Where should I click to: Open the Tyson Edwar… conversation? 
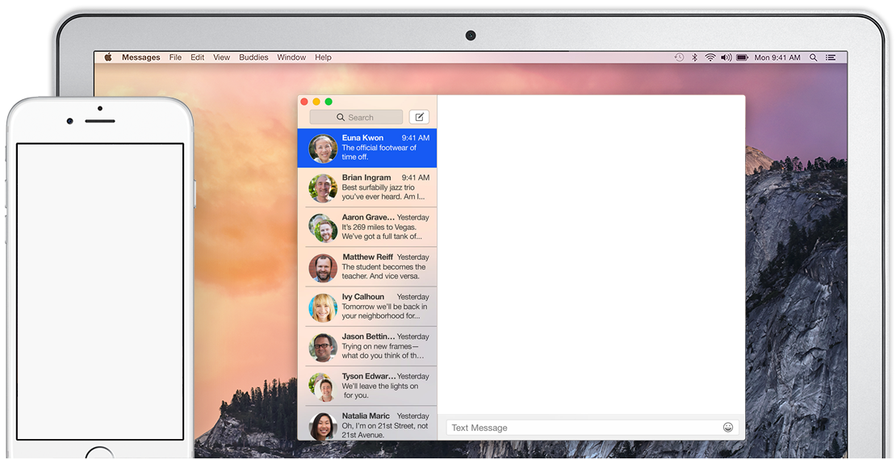pyautogui.click(x=366, y=387)
